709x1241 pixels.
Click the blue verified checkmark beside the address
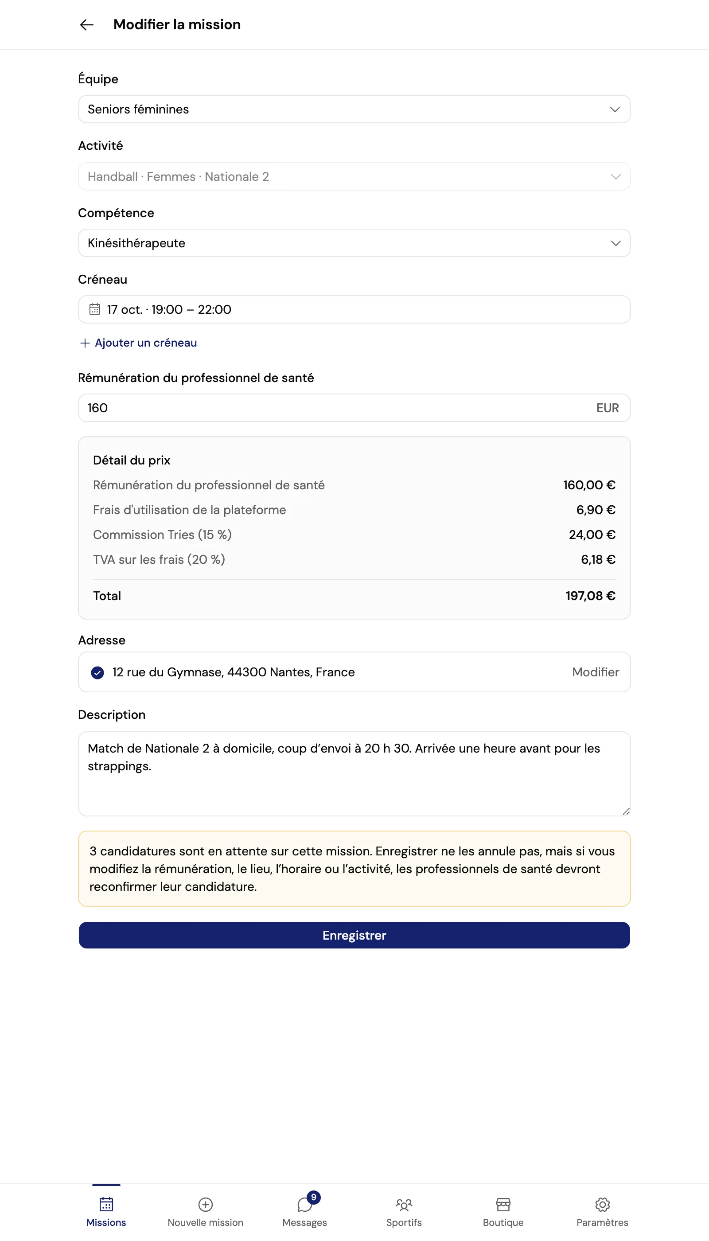pos(97,672)
